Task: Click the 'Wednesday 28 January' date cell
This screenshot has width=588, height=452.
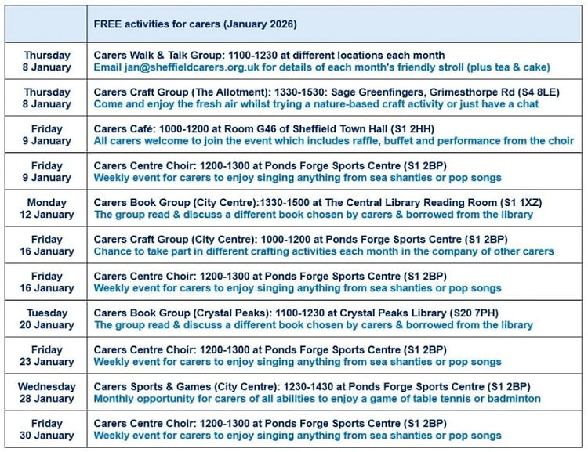Action: 46,392
